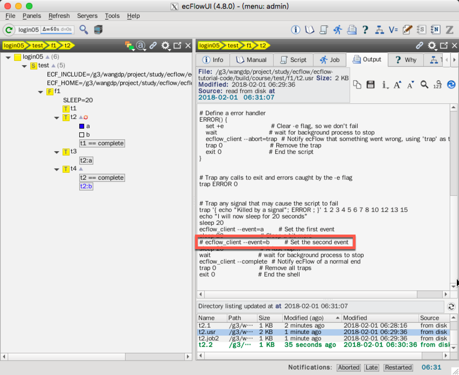Sort the listing by the Size column header
Image resolution: width=459 pixels, height=375 pixels.
[269, 318]
